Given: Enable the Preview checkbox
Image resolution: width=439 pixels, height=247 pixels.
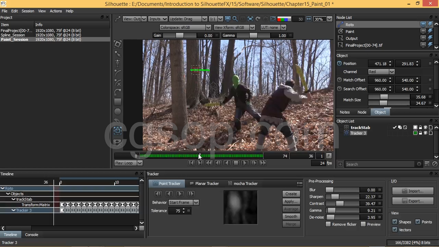Looking at the screenshot, I should 363,224.
